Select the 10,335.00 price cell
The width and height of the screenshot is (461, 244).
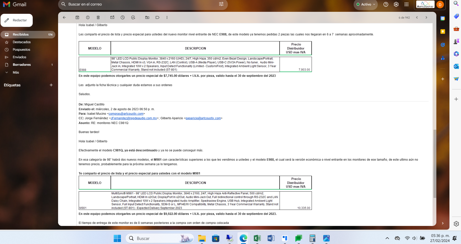tap(296, 201)
